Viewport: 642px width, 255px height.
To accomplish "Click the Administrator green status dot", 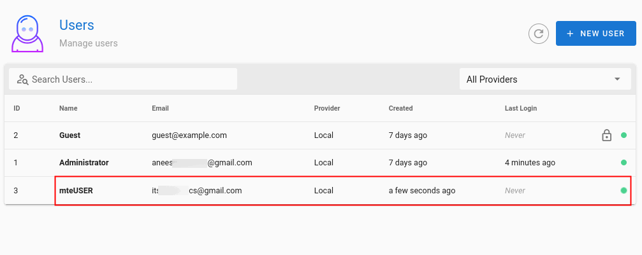I will pos(624,163).
